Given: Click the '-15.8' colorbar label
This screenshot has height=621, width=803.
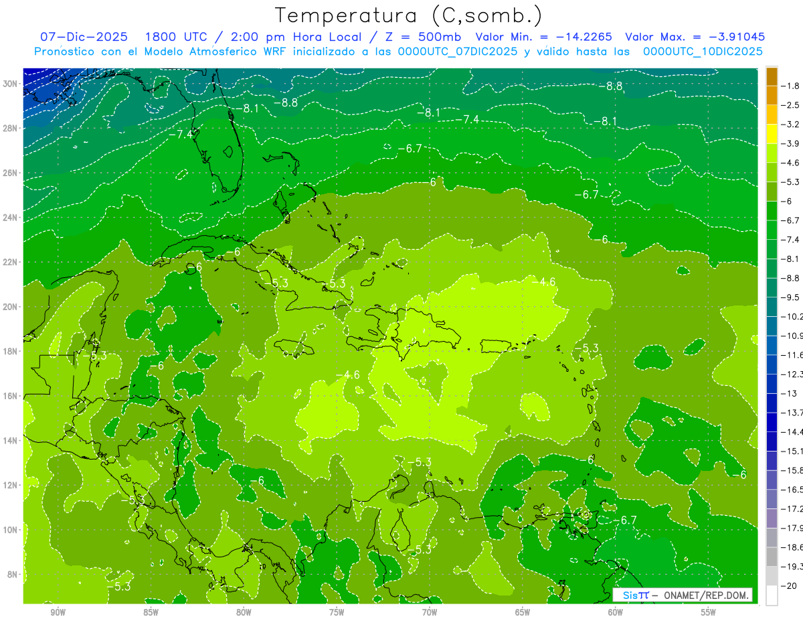Looking at the screenshot, I should [792, 470].
